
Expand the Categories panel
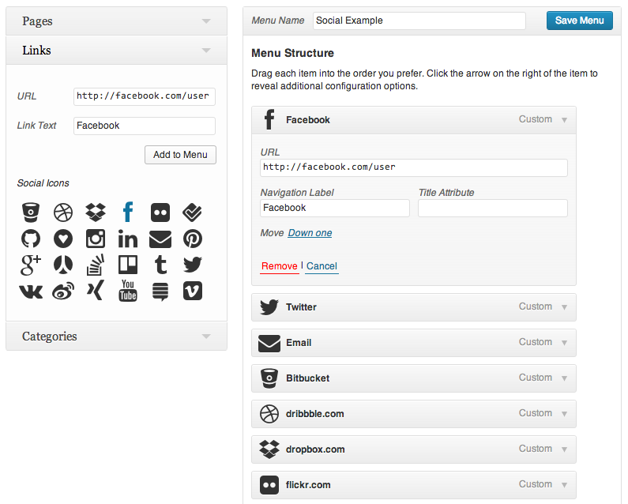(x=206, y=337)
